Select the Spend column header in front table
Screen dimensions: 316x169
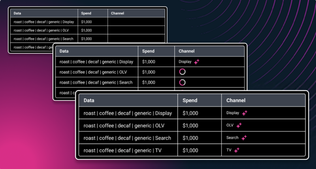click(x=190, y=101)
